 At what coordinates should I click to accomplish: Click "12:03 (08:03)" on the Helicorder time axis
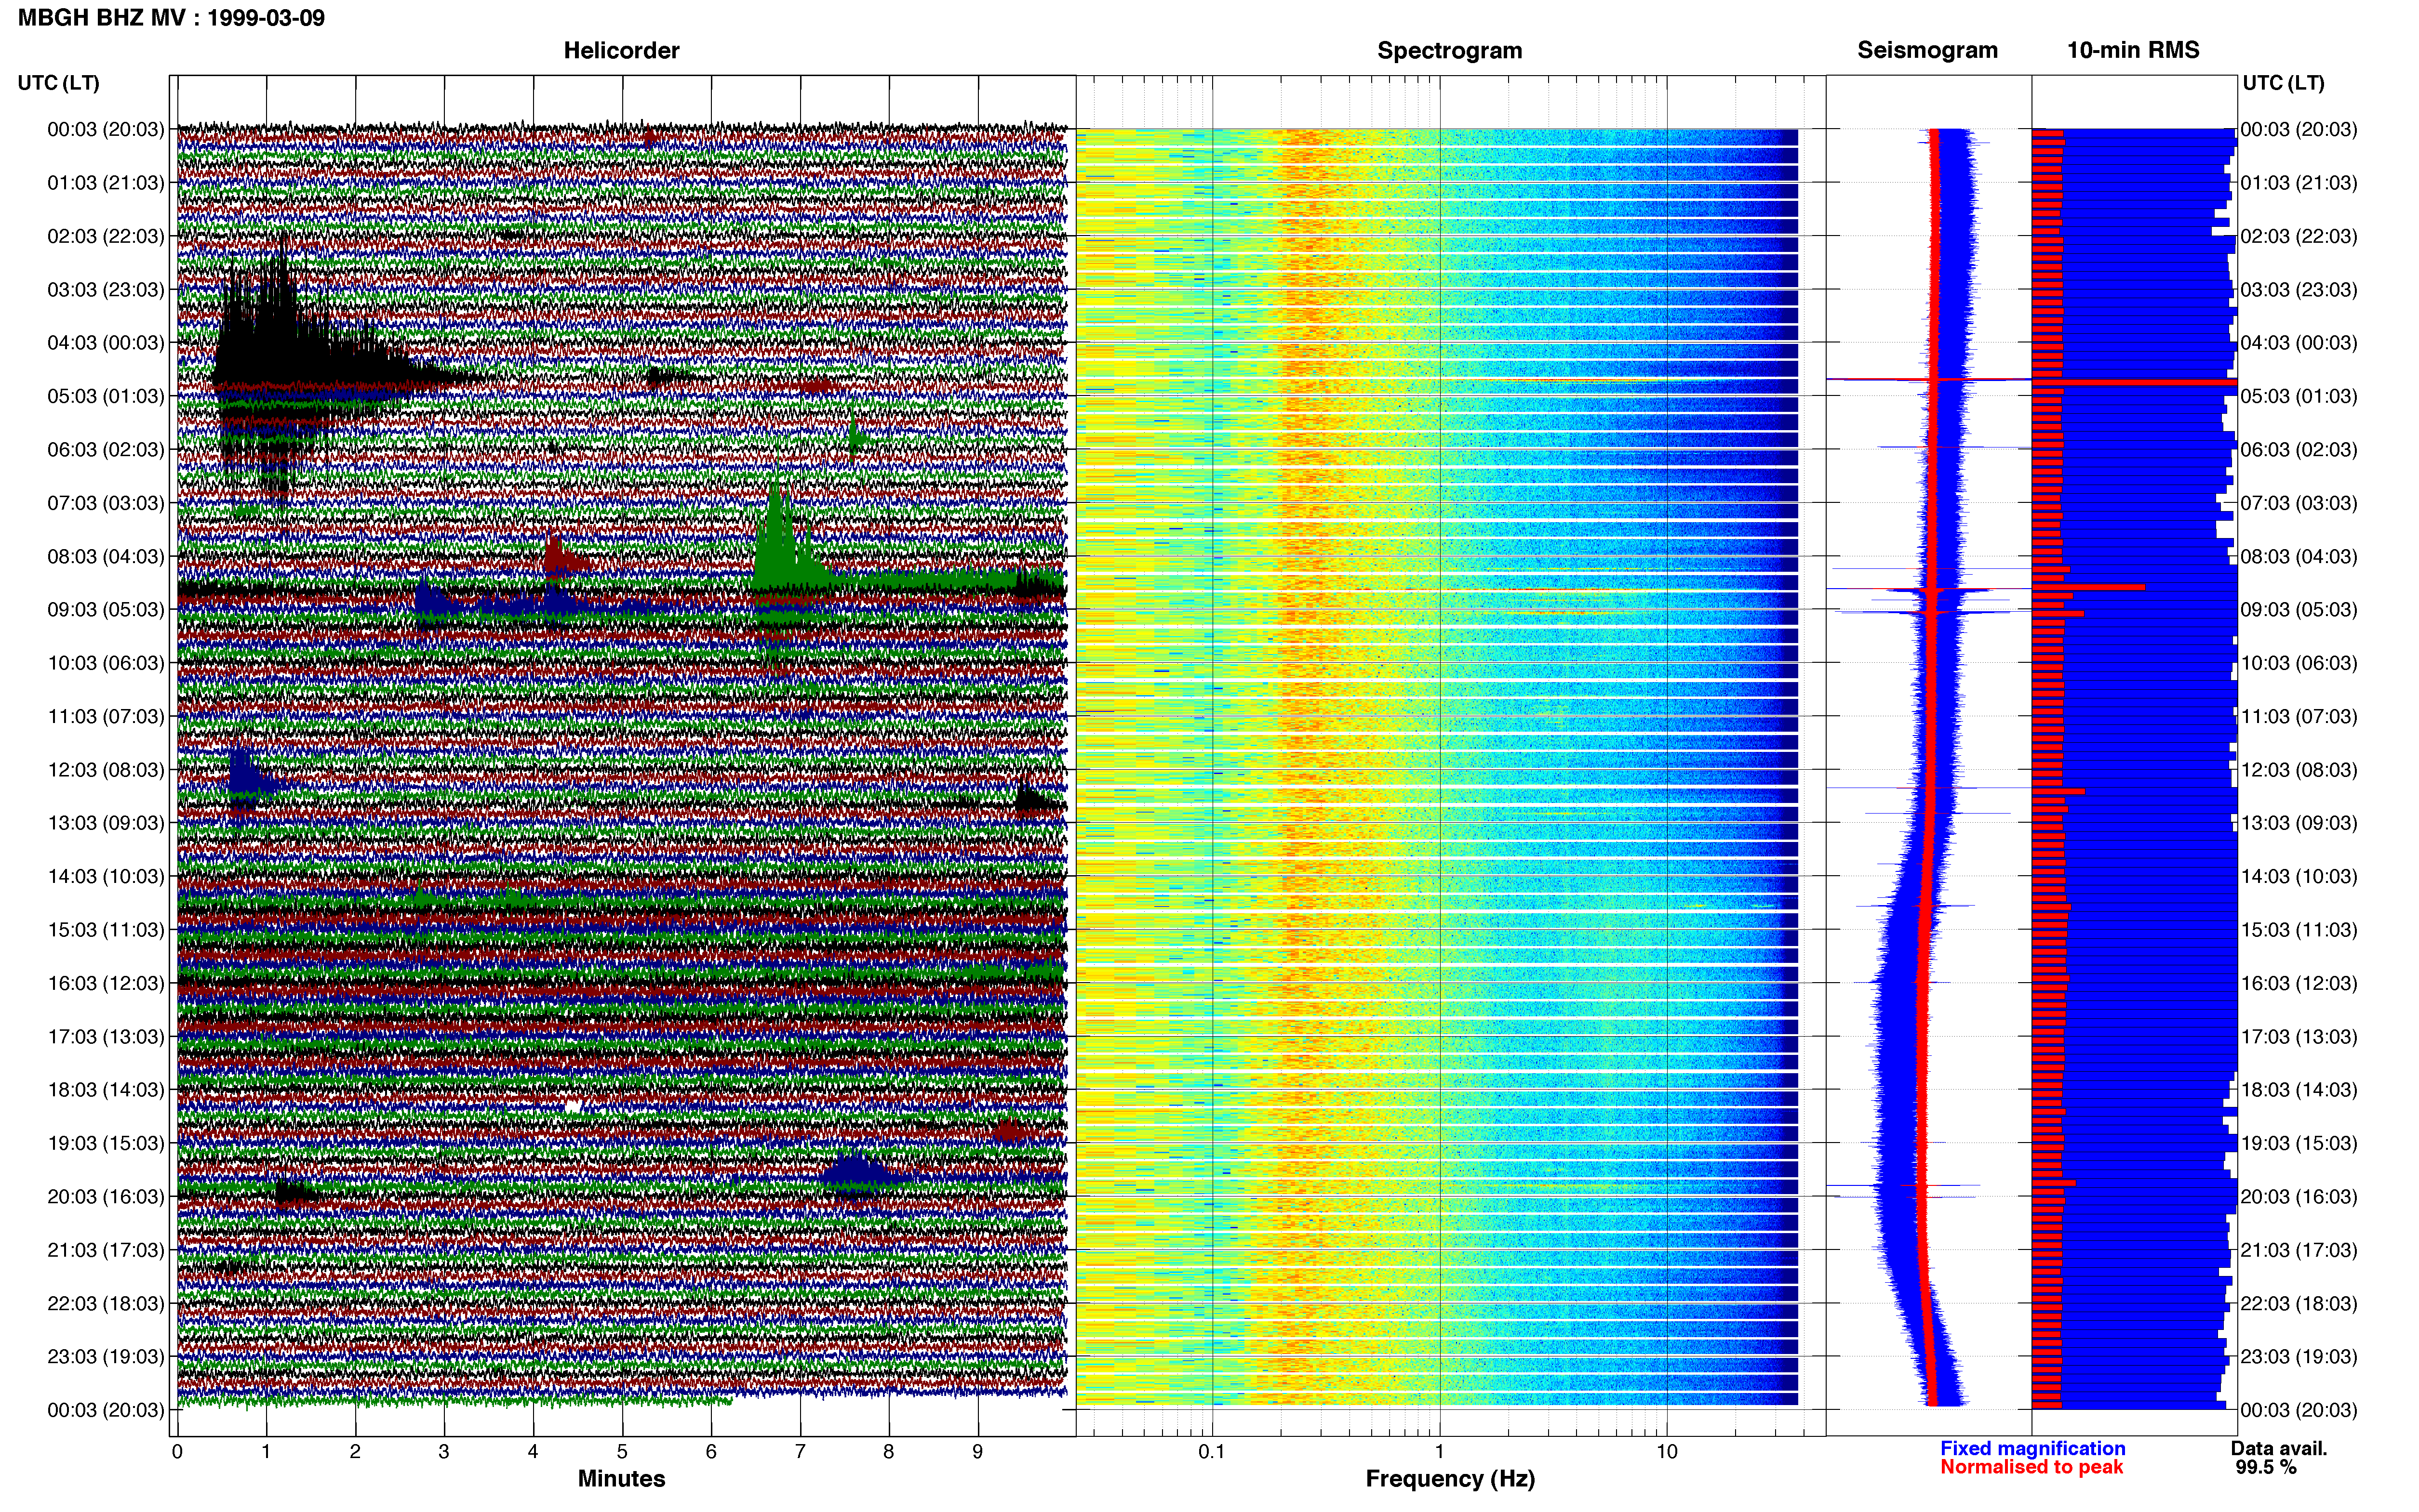coord(106,770)
